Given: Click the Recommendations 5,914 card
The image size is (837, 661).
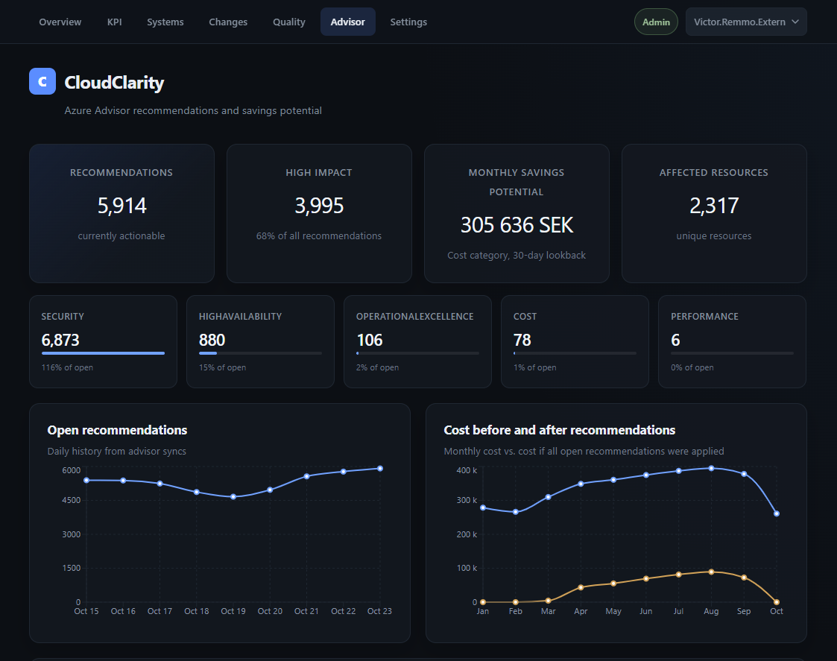Looking at the screenshot, I should point(121,213).
